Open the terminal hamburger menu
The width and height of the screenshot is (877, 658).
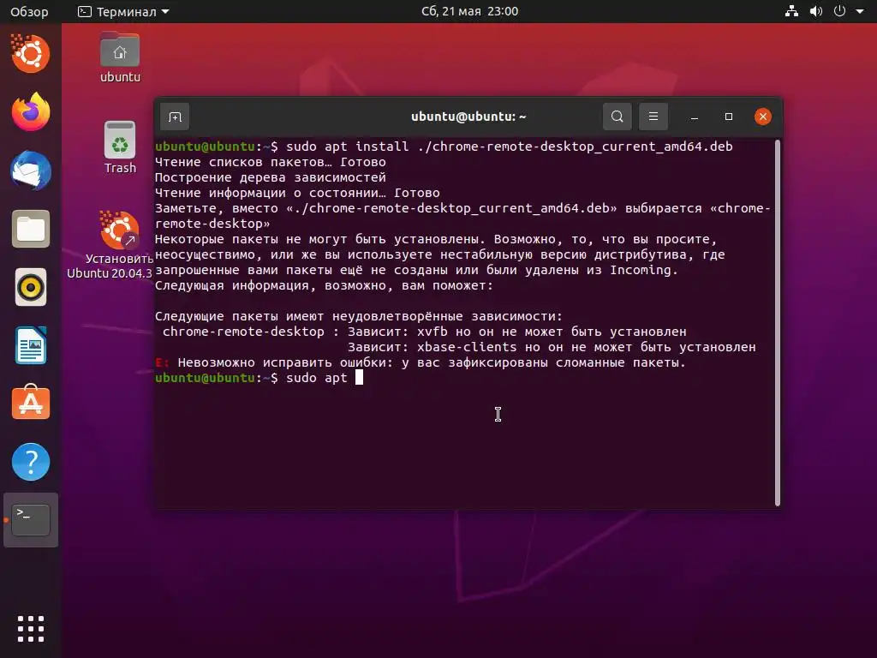click(x=653, y=117)
